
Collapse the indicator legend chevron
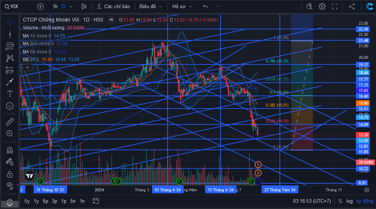pos(27,68)
